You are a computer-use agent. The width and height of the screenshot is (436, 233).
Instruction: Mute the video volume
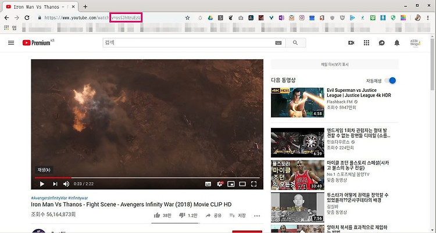pos(66,184)
